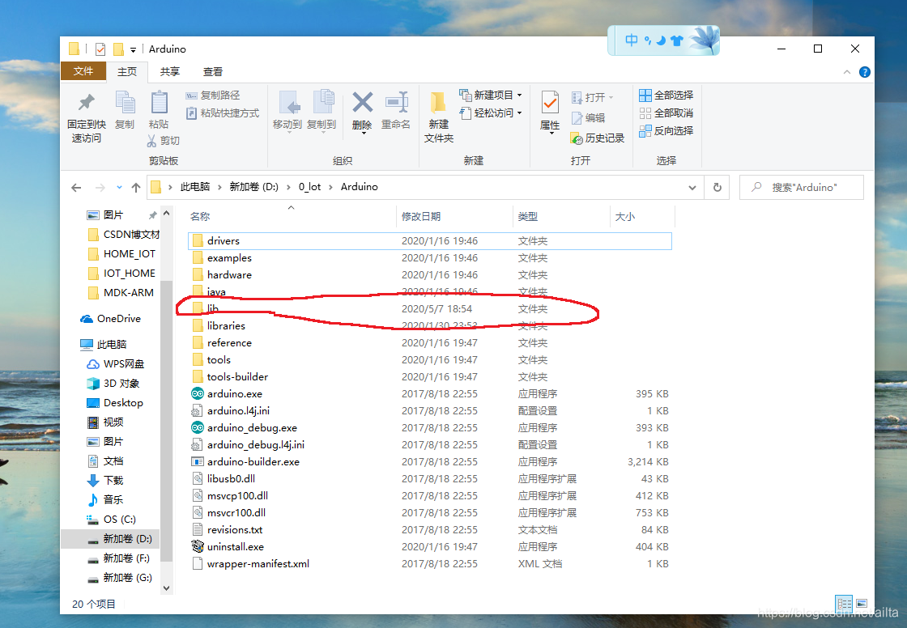This screenshot has width=907, height=628.
Task: Click the Edit command in ribbon
Action: pyautogui.click(x=588, y=118)
